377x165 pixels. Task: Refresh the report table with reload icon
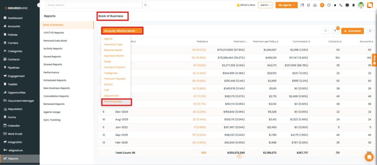(370, 31)
